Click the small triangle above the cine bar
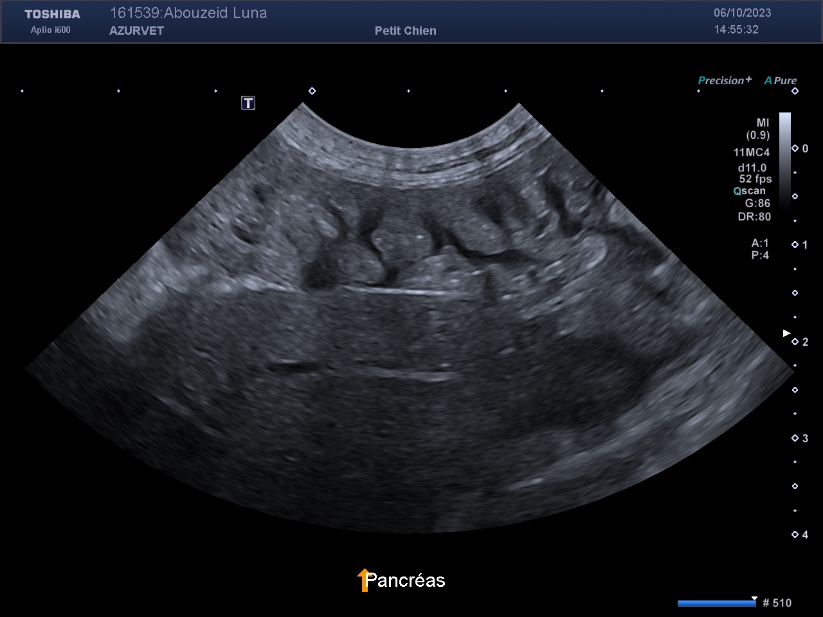 (754, 598)
